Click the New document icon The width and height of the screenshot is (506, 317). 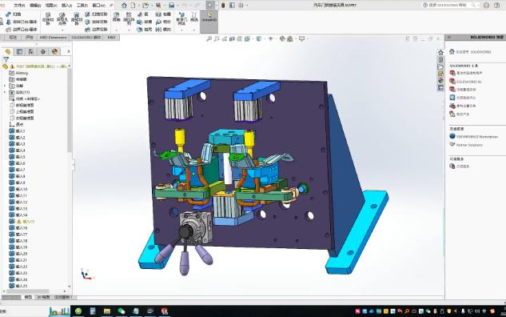(x=133, y=5)
